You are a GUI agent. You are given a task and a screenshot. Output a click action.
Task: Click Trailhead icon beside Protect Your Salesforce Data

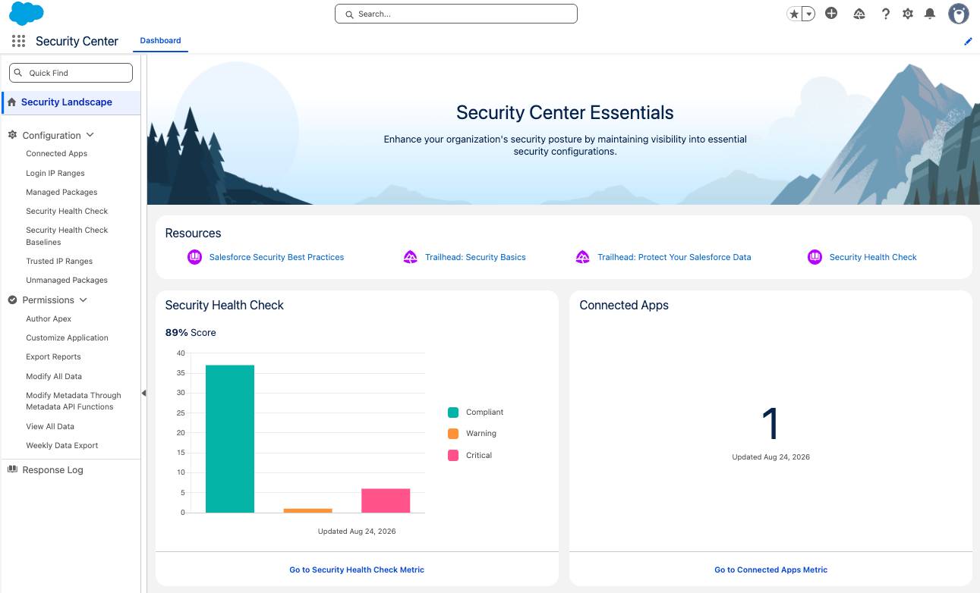pyautogui.click(x=583, y=257)
